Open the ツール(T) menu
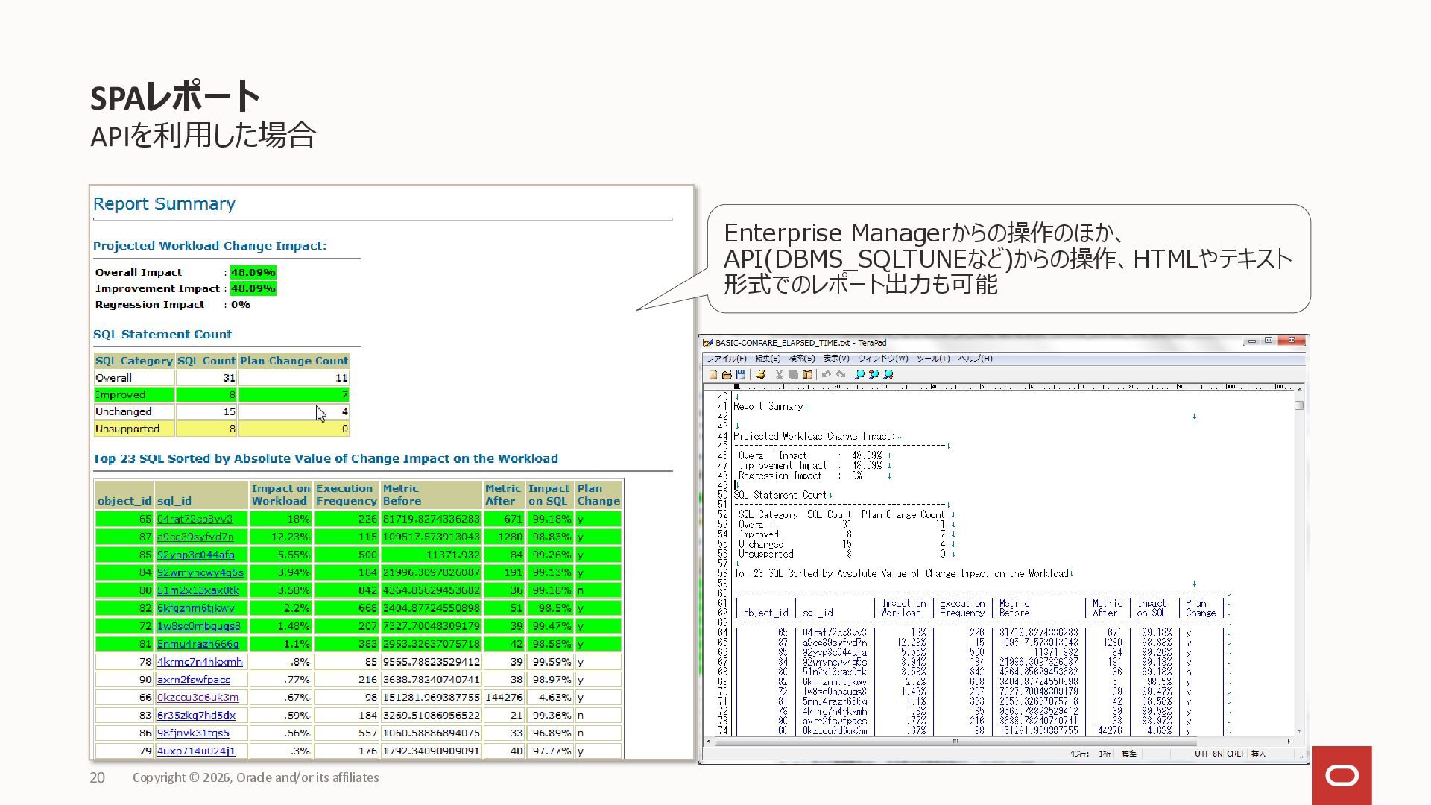This screenshot has width=1431, height=805. 933,359
